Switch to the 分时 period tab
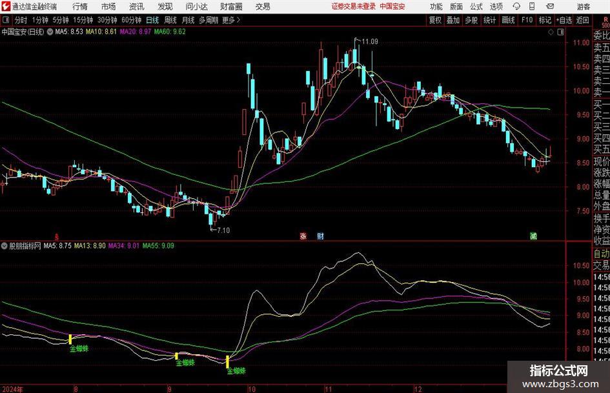The width and height of the screenshot is (610, 393). click(x=21, y=20)
